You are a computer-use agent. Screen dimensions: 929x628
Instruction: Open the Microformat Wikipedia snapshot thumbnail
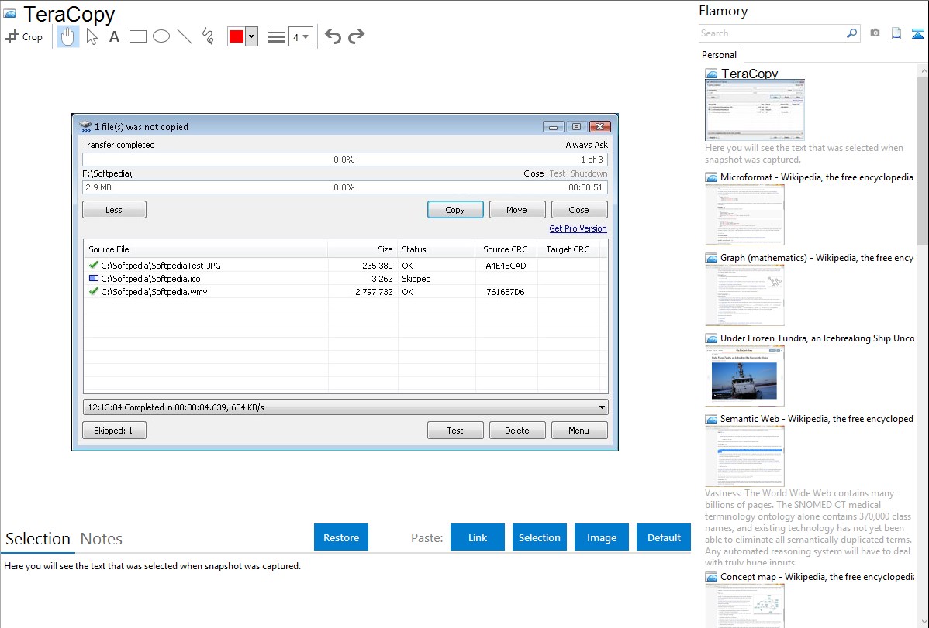(x=744, y=214)
